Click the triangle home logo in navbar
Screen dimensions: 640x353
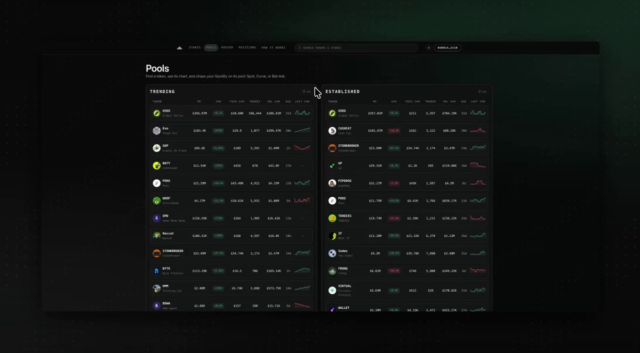(179, 48)
